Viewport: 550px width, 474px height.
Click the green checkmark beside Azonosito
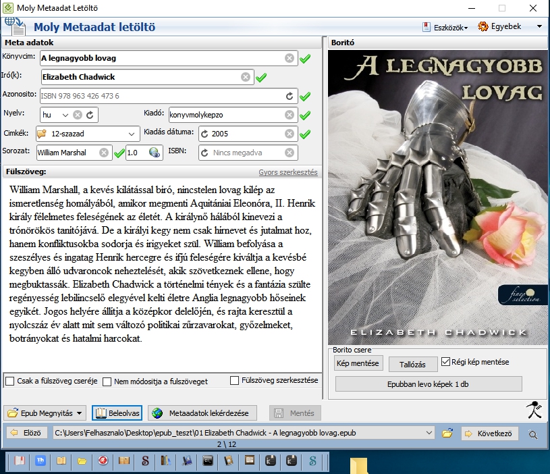click(305, 96)
